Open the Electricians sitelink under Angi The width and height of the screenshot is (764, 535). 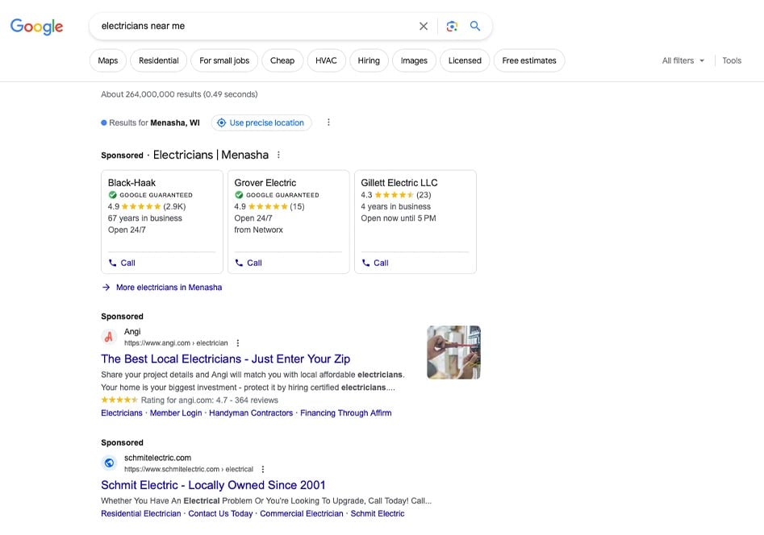point(122,413)
